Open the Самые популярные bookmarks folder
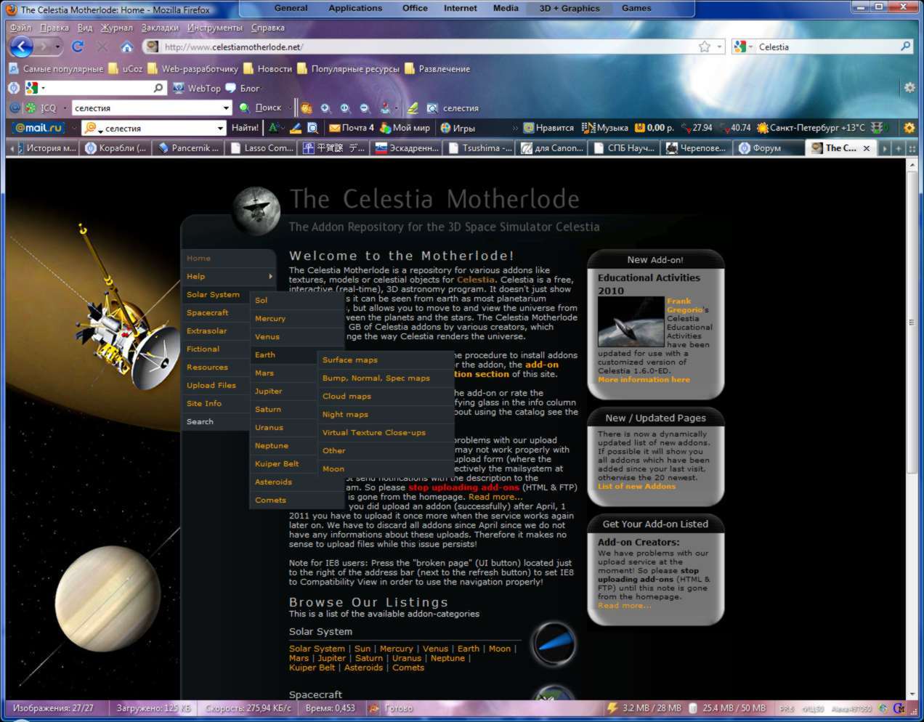Viewport: 924px width, 722px height. [56, 69]
